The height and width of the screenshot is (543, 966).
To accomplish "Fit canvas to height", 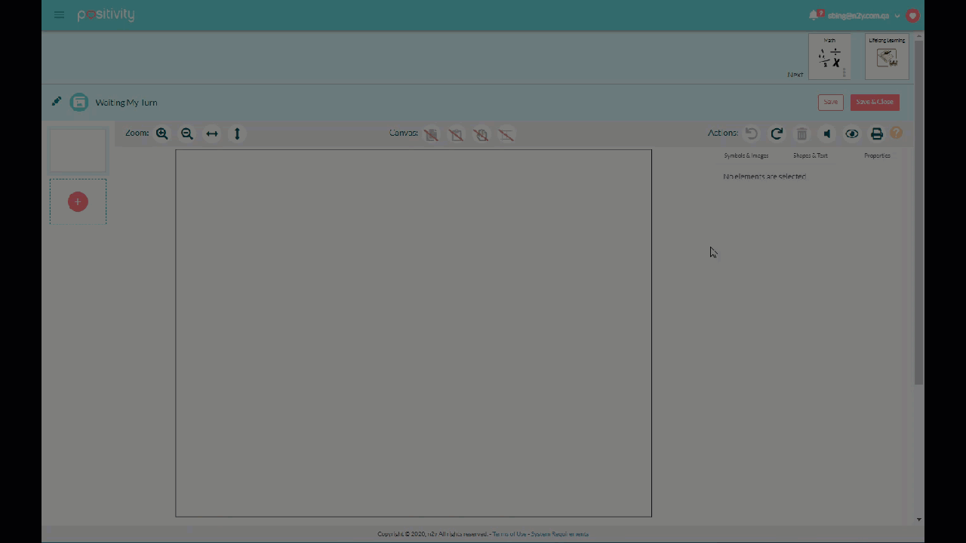I will click(x=237, y=133).
